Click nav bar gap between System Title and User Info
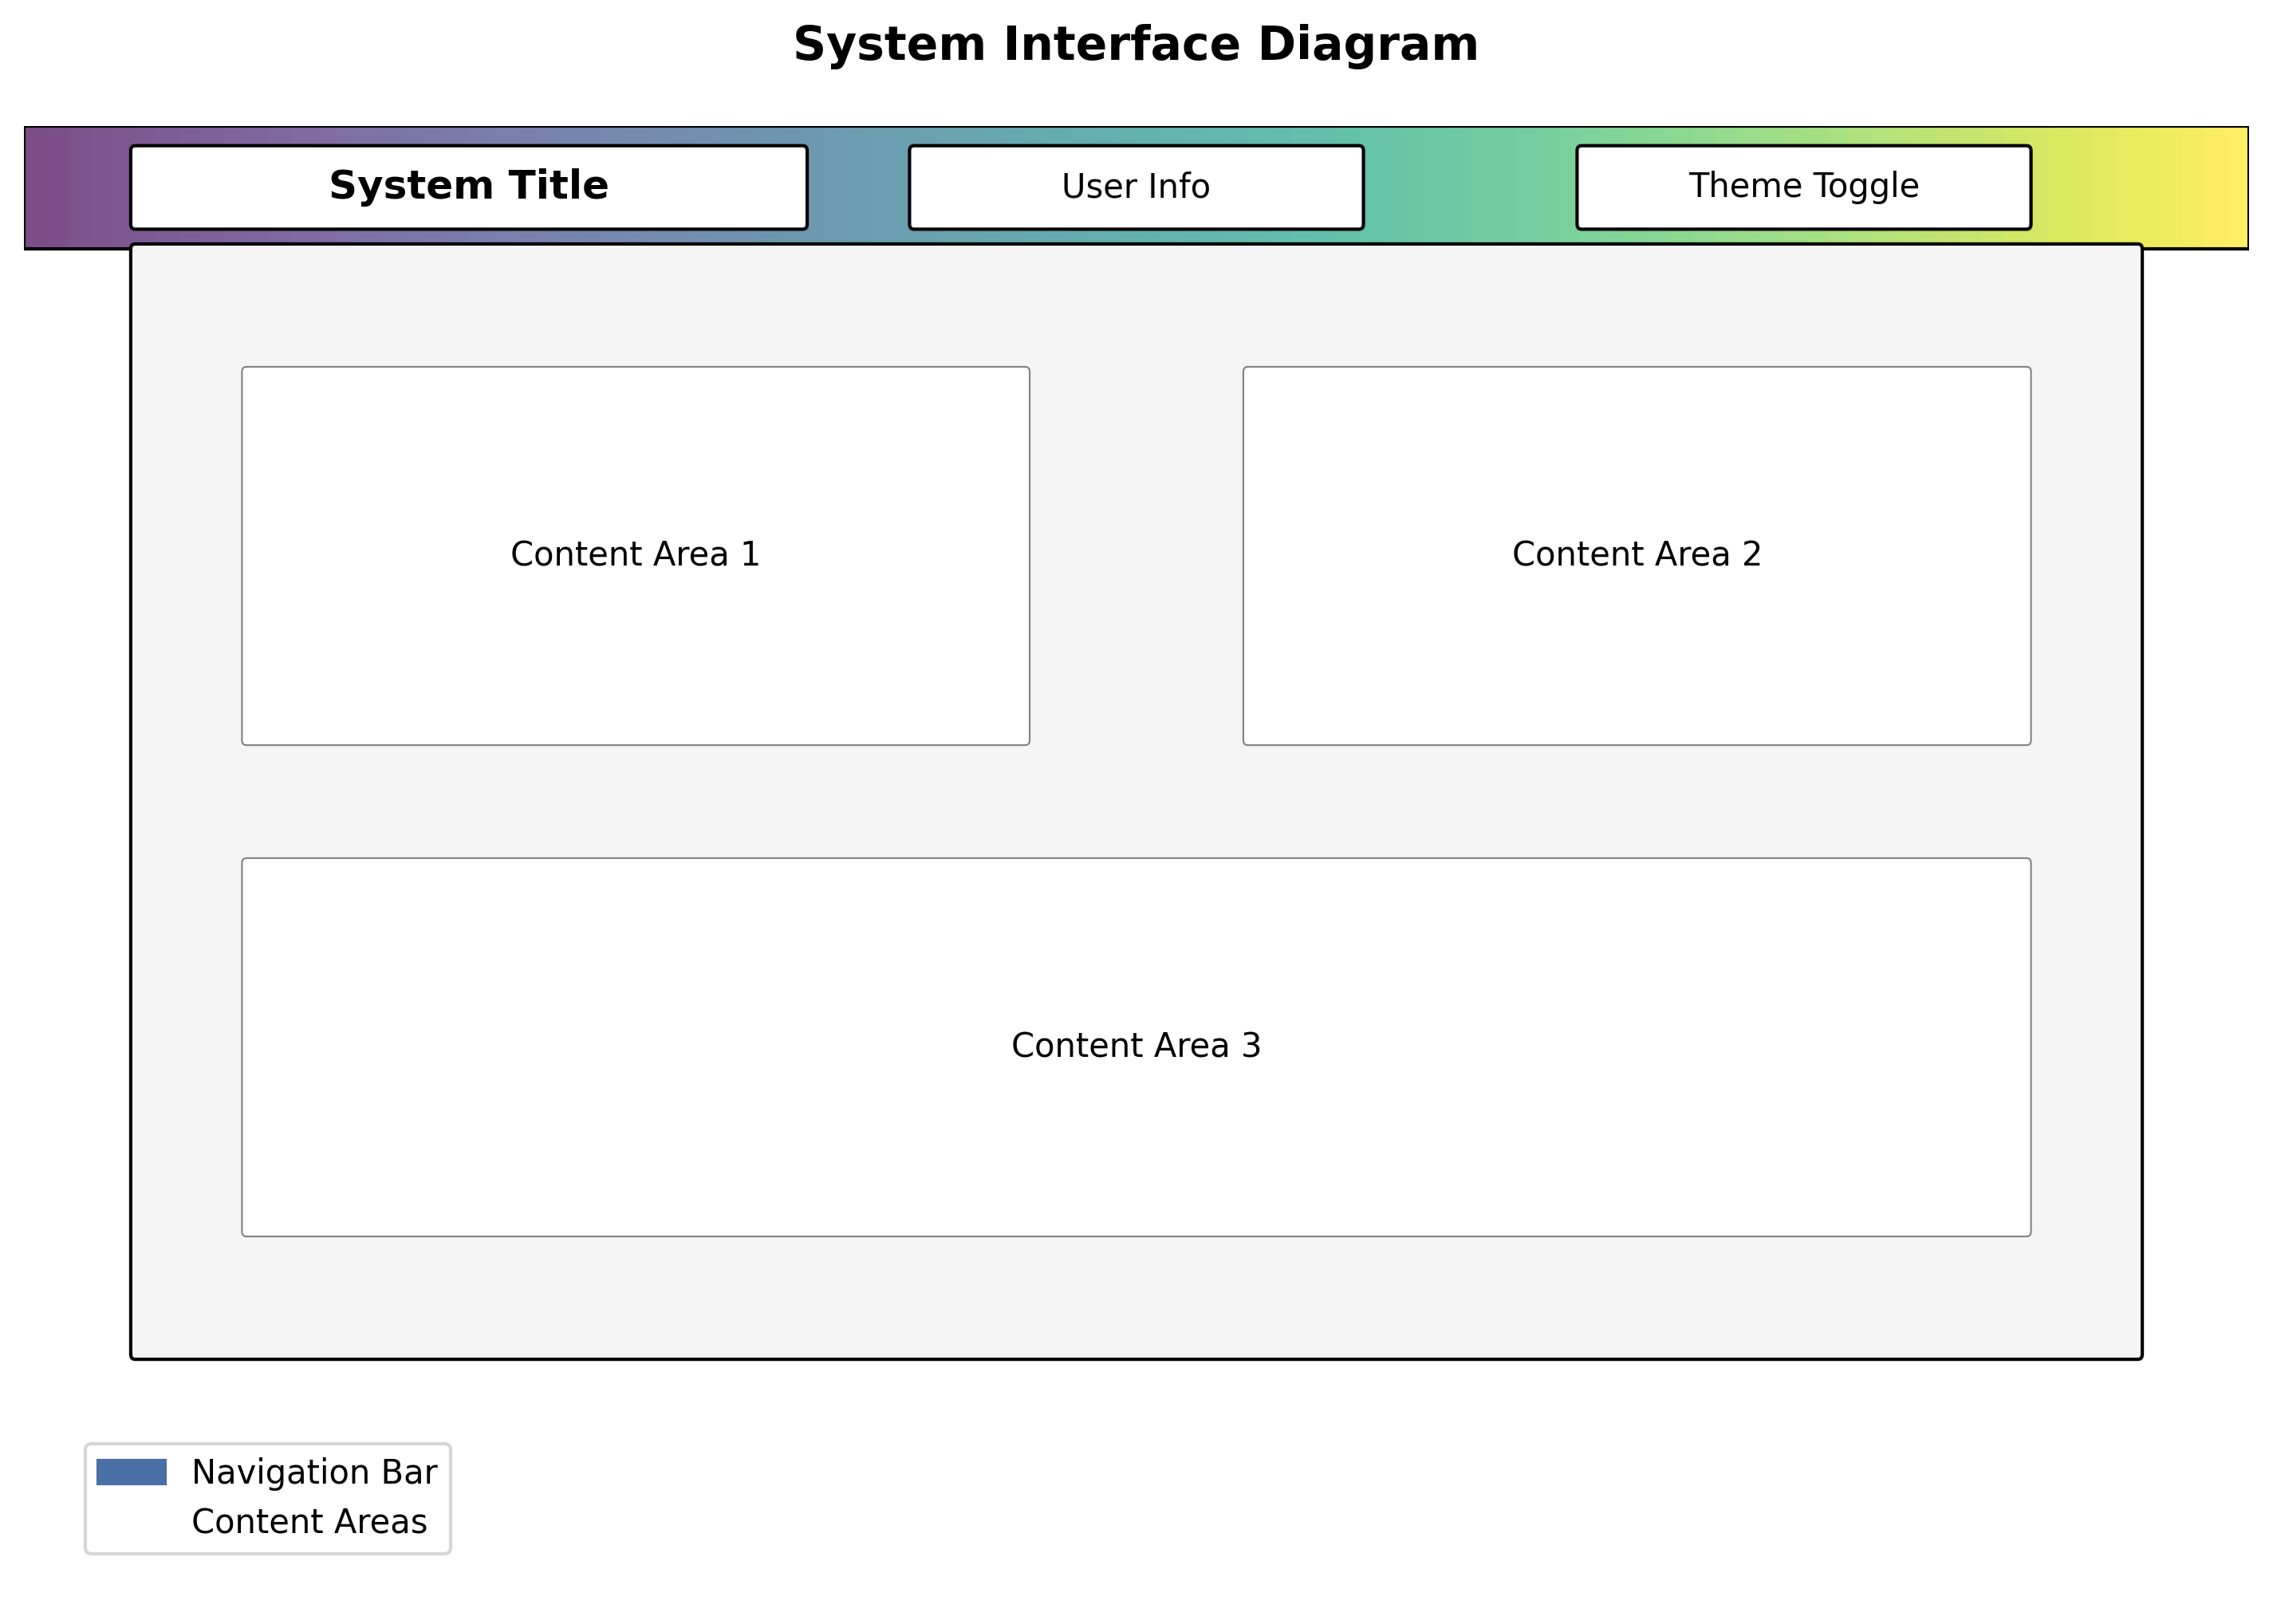 (858, 187)
